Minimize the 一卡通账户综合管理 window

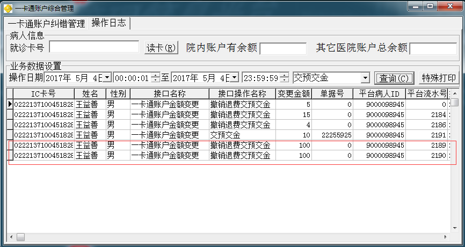point(416,6)
